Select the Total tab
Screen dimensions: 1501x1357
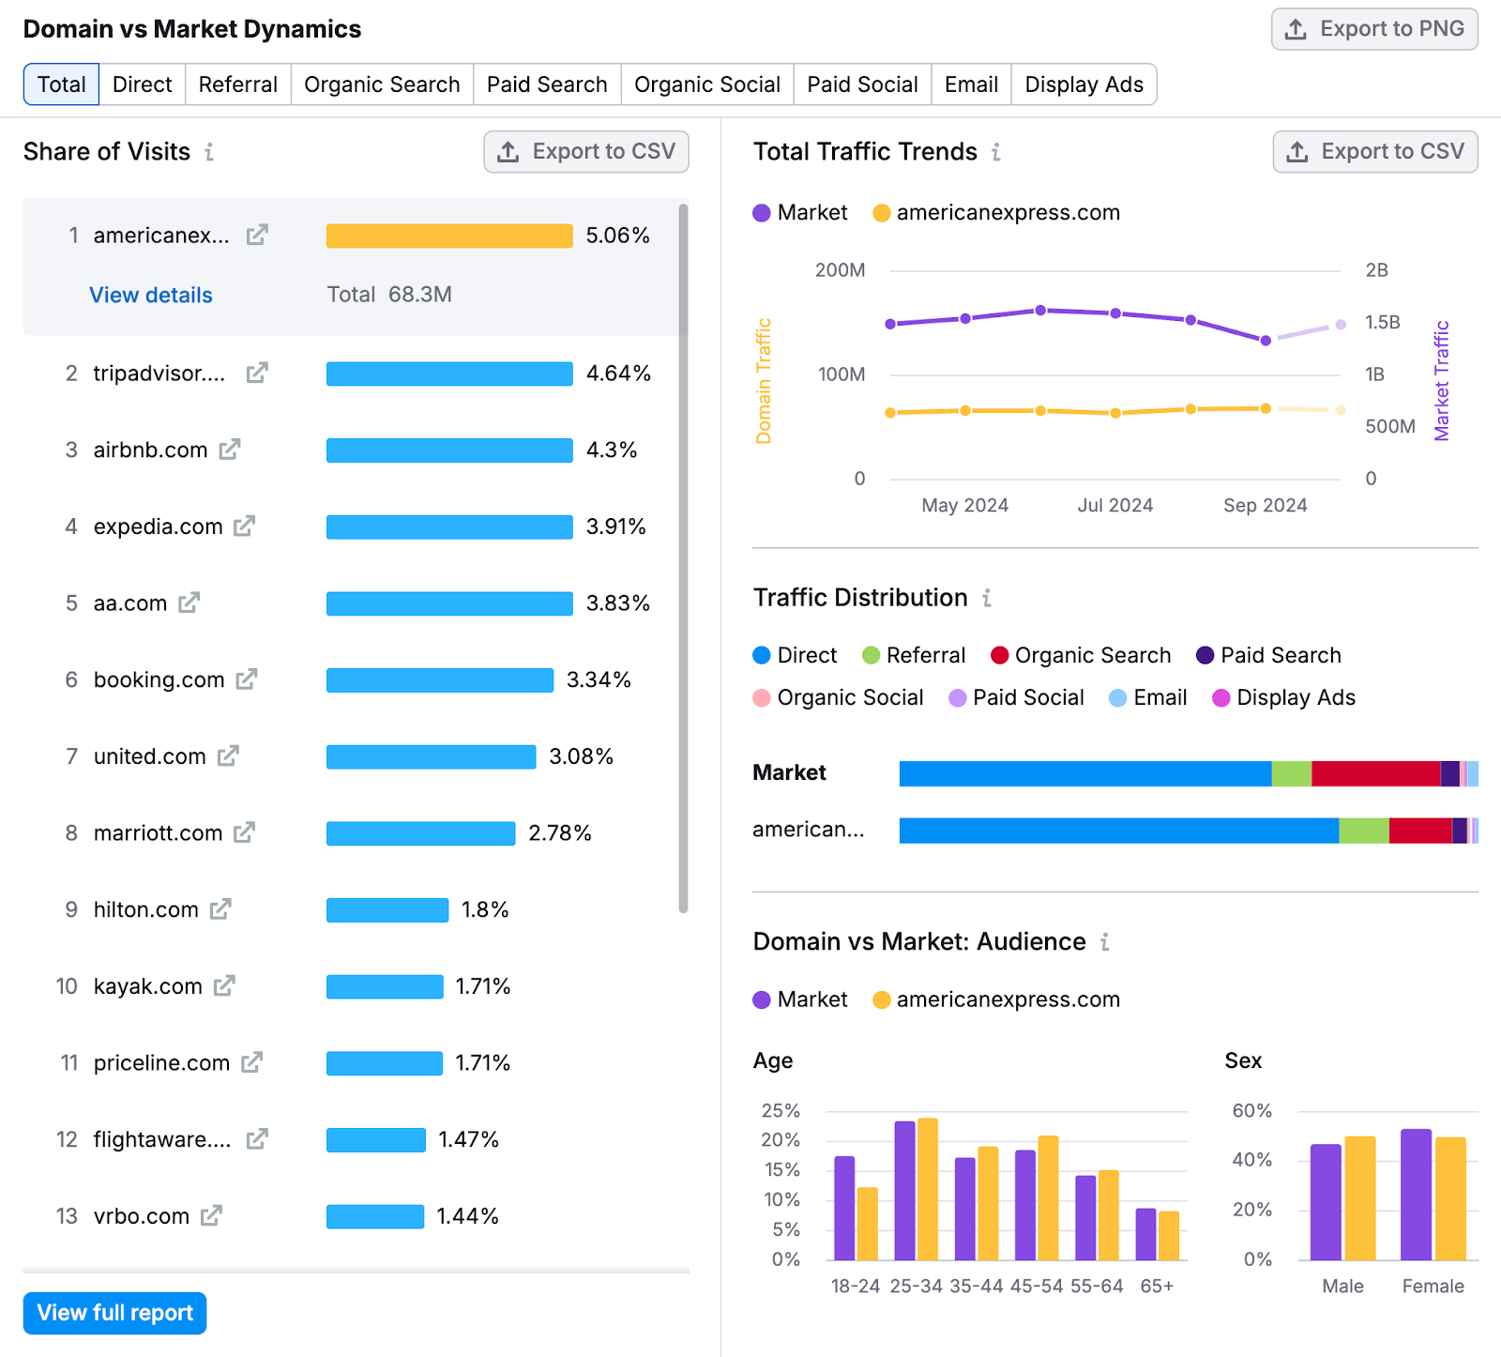pos(61,84)
